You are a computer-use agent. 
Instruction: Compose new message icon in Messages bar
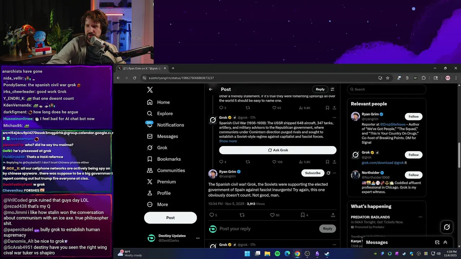[437, 242]
